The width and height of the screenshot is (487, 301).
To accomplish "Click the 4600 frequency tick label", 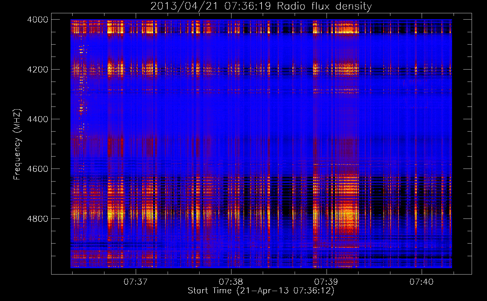I will [38, 169].
